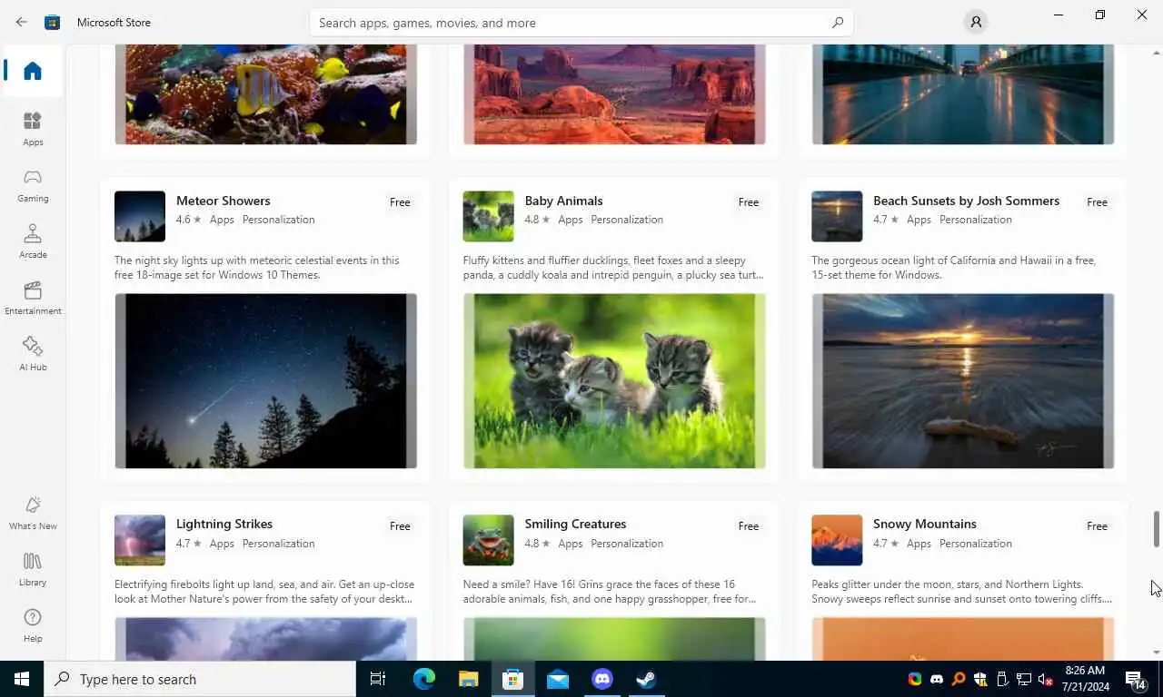Click the Microsoft Store logo icon
Image resolution: width=1163 pixels, height=697 pixels.
click(53, 22)
